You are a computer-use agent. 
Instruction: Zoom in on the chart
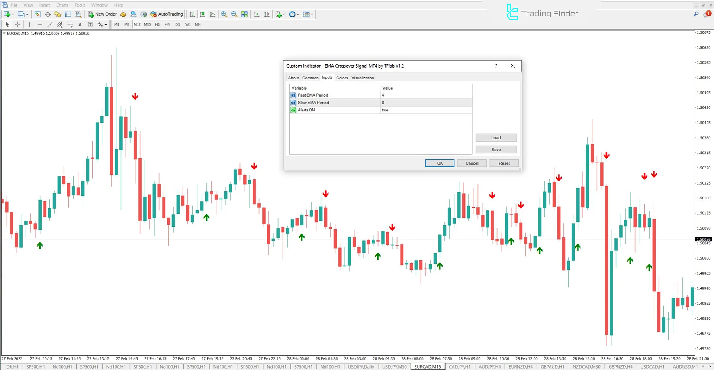[x=224, y=14]
